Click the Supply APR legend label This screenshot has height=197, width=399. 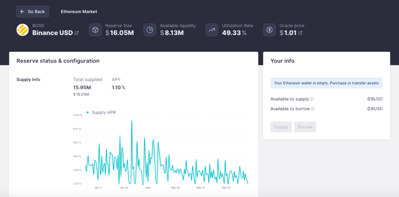104,112
